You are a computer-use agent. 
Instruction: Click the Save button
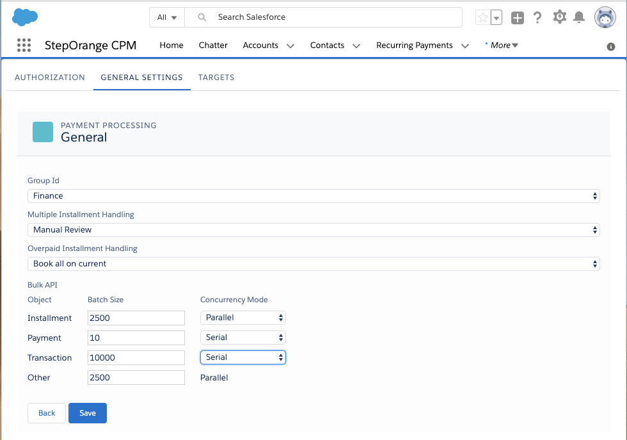[x=88, y=413]
